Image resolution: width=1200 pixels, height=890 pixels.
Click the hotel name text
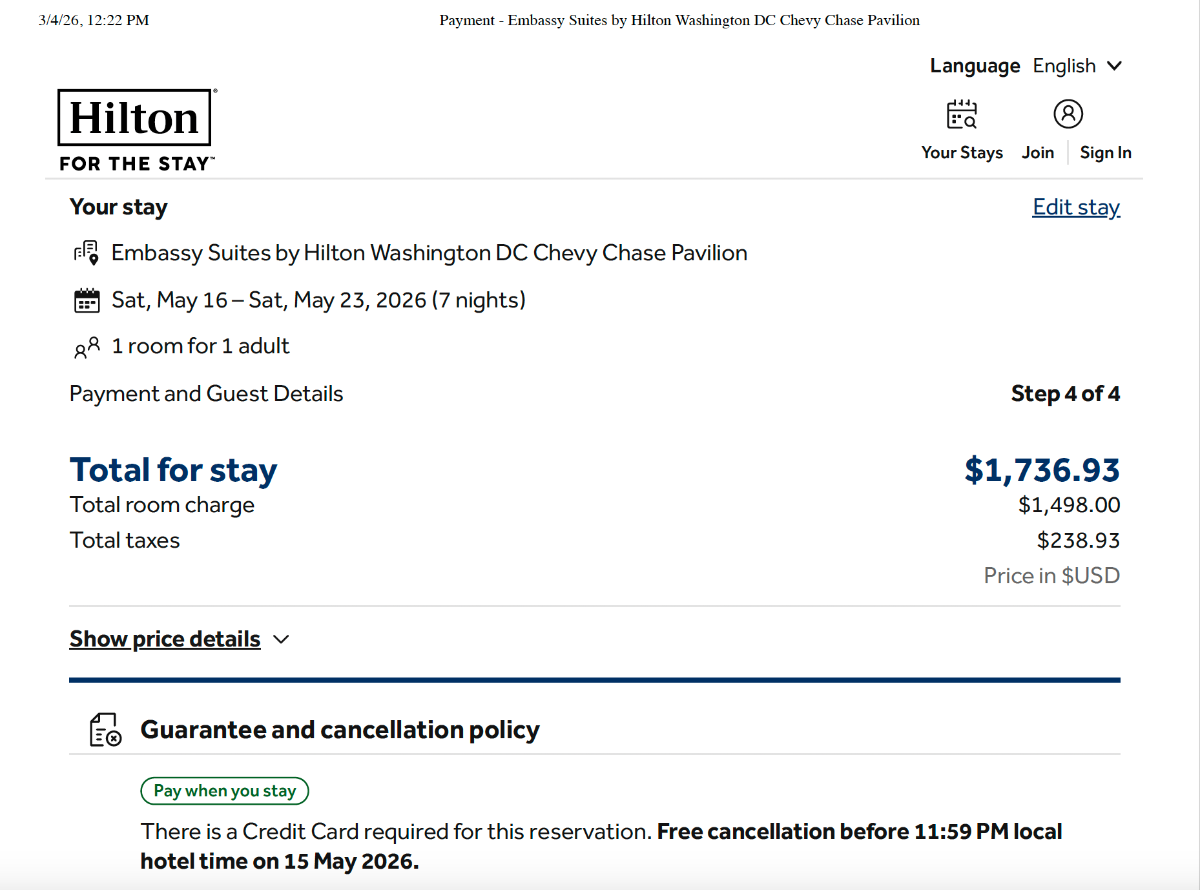tap(429, 253)
